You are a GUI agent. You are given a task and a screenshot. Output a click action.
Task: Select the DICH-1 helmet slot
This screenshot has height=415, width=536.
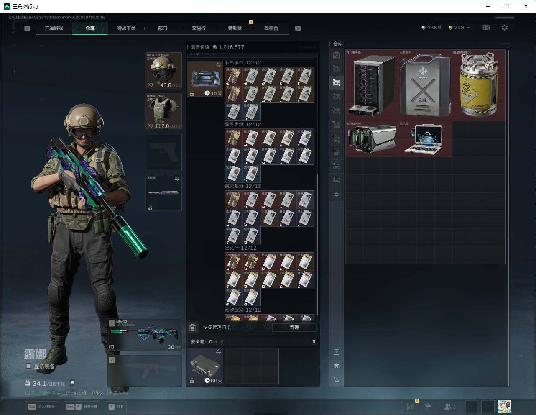click(x=164, y=70)
